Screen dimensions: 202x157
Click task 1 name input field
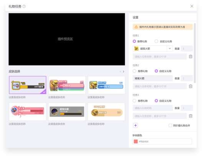pyautogui.click(x=160, y=57)
